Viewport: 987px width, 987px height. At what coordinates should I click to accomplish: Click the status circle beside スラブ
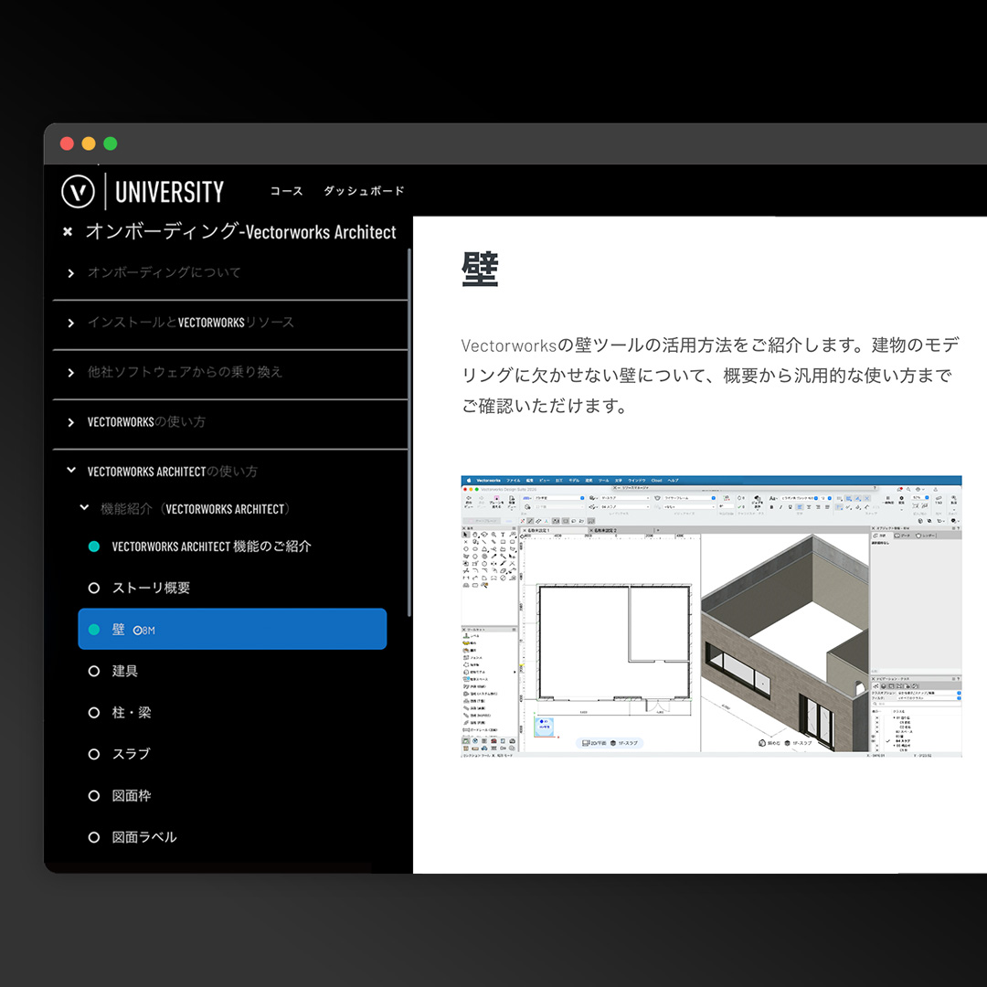point(94,754)
